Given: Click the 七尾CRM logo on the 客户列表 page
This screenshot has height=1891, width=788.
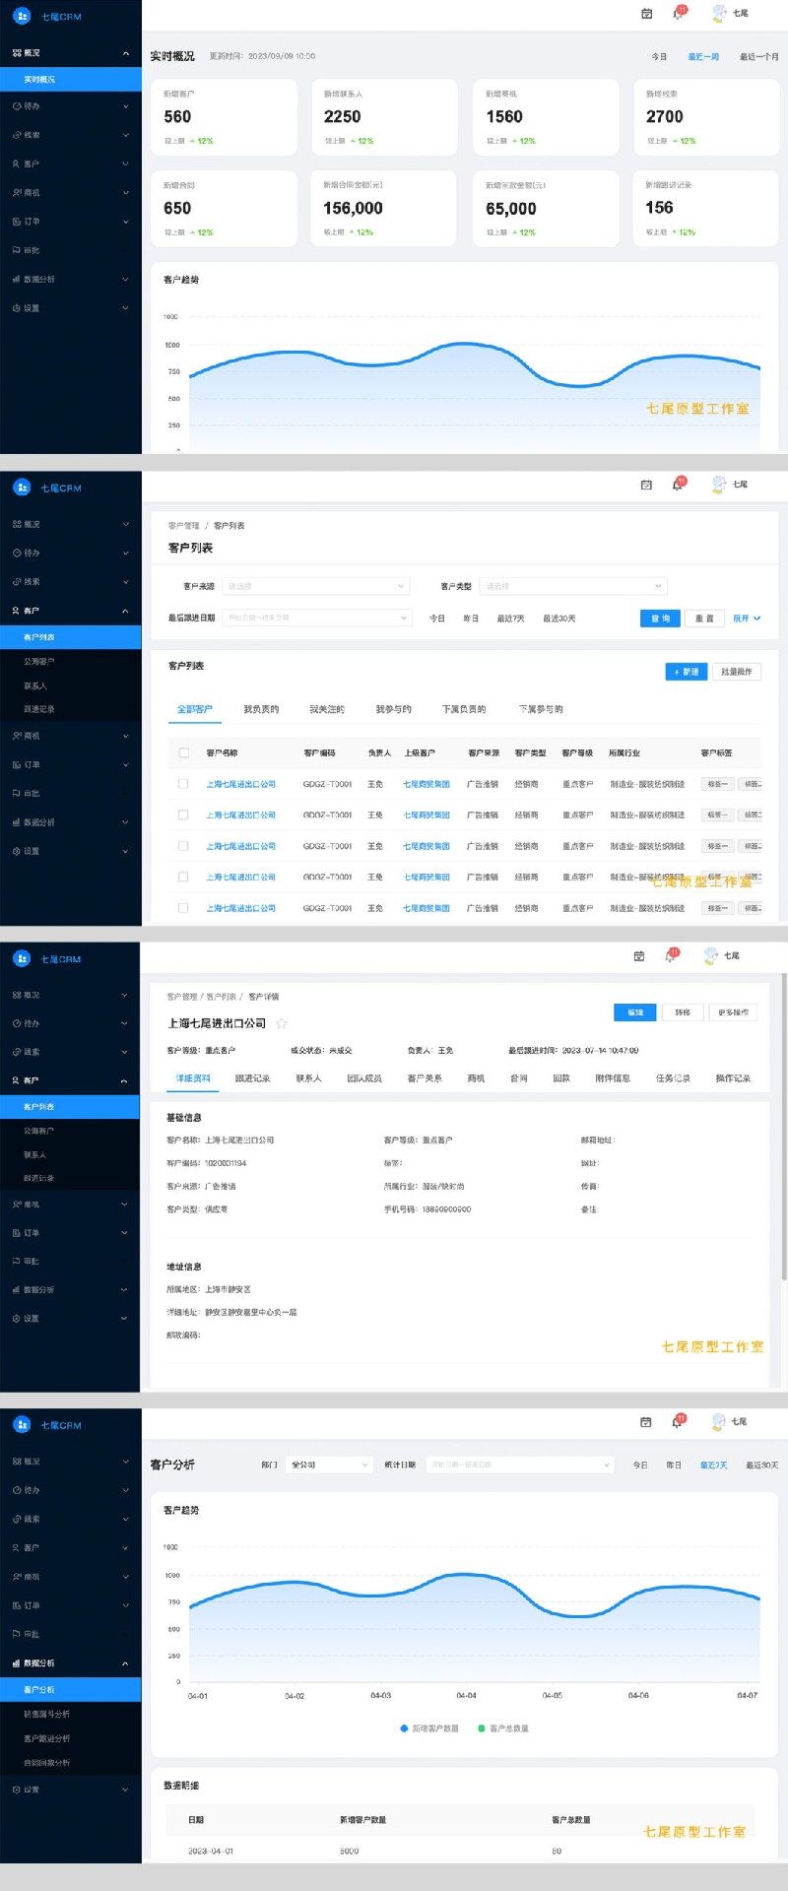Looking at the screenshot, I should click(22, 488).
